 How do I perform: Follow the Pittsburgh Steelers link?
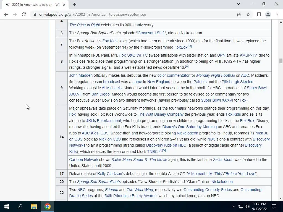coord(238,82)
